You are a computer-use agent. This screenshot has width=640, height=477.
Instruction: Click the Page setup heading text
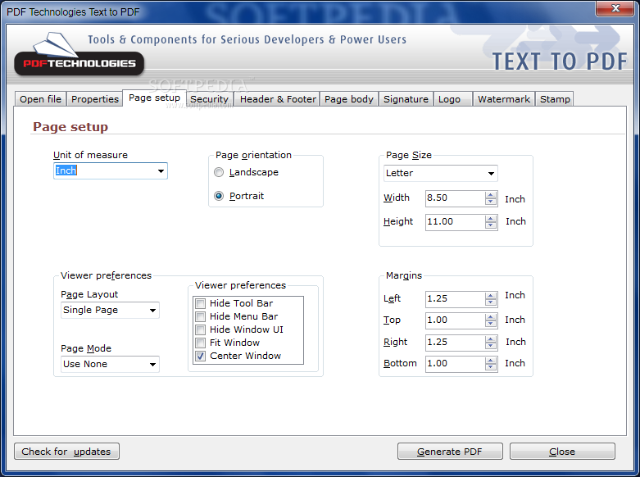click(x=70, y=127)
